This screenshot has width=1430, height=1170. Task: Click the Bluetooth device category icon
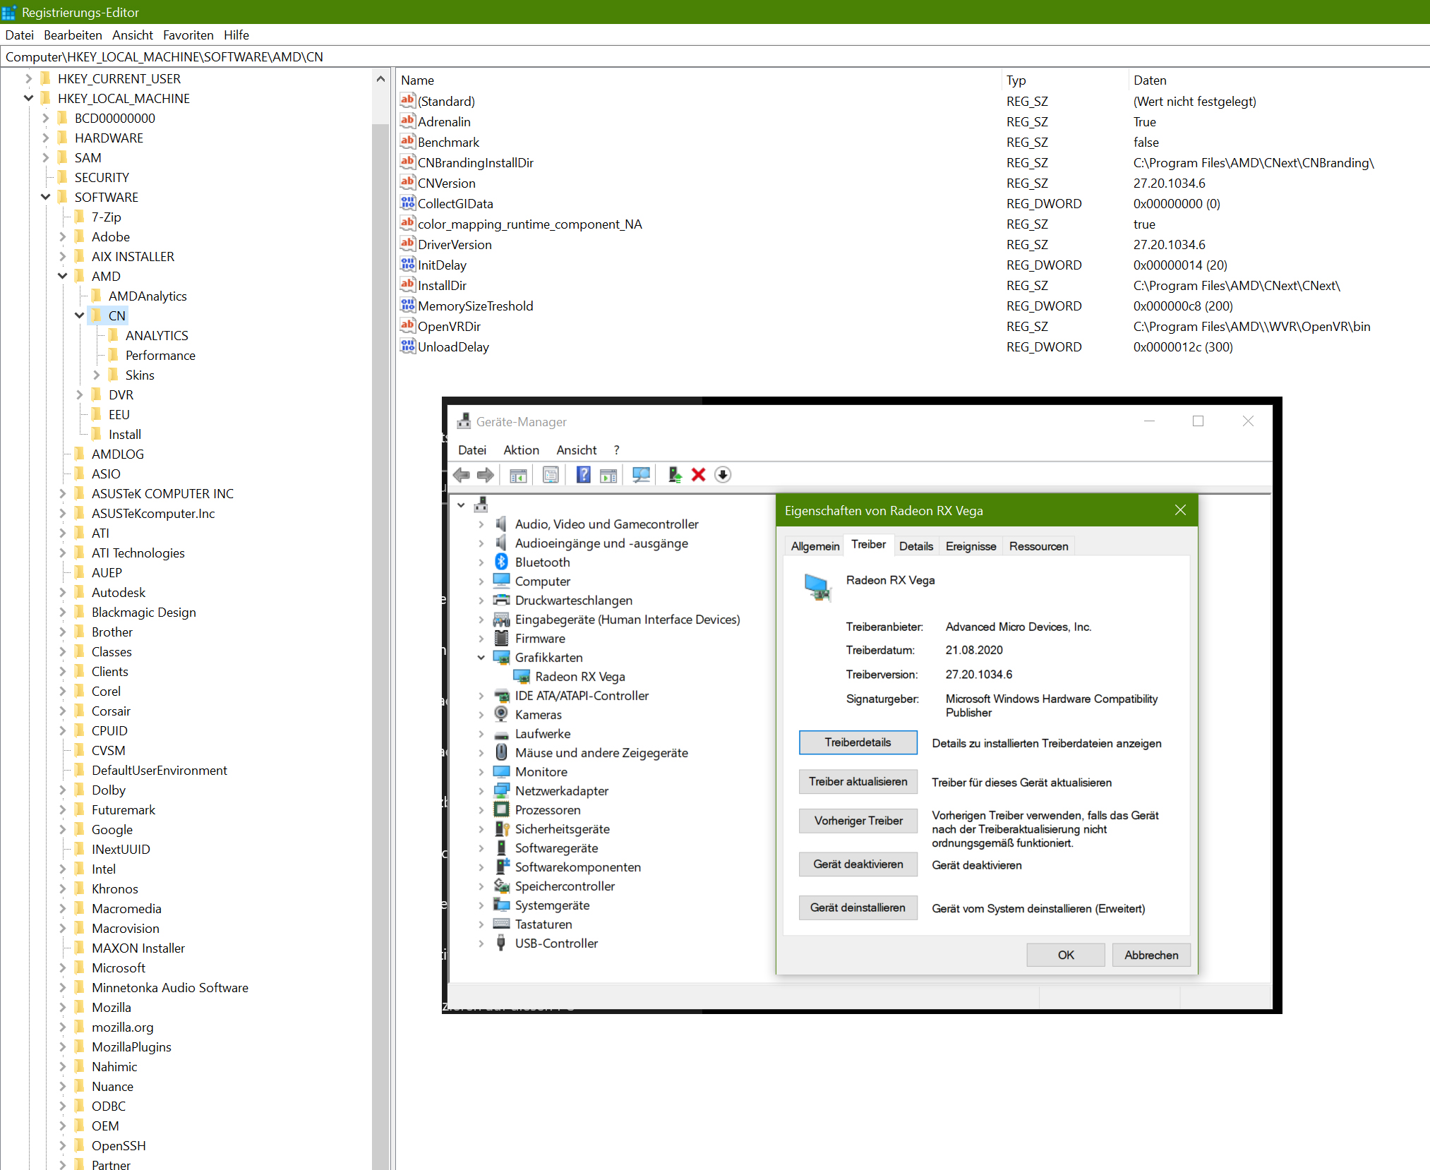tap(501, 562)
